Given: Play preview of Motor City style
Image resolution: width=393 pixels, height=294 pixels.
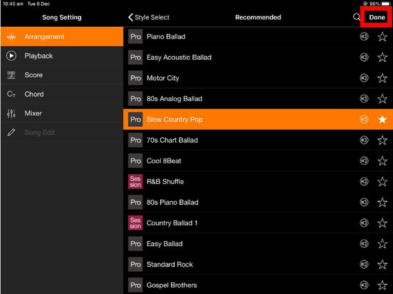Looking at the screenshot, I should click(364, 78).
